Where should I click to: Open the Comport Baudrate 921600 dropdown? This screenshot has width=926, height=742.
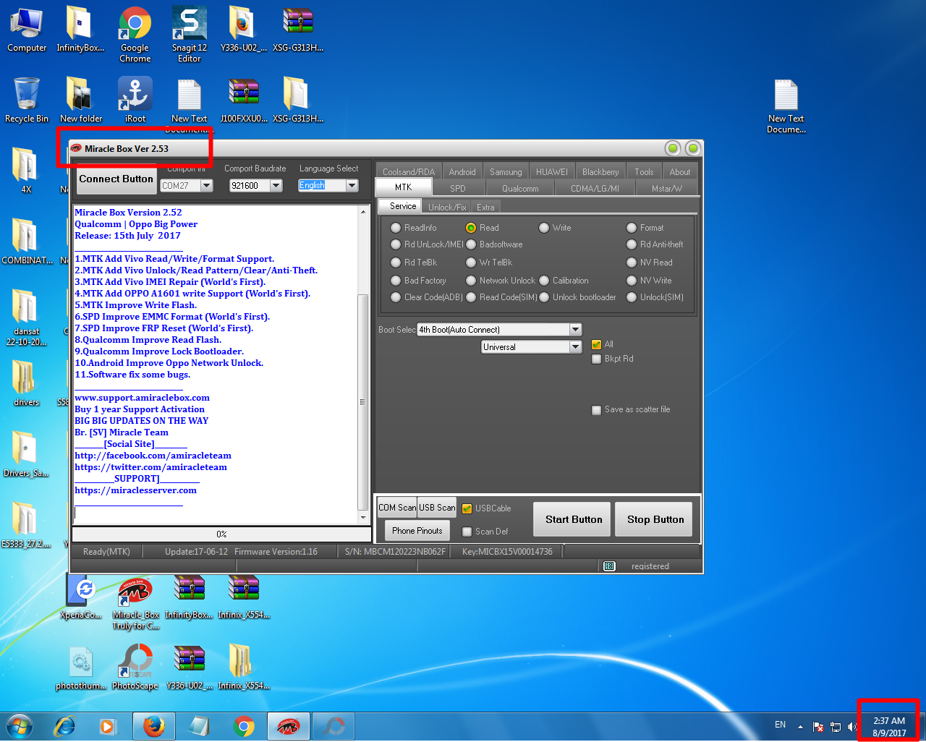pos(276,186)
